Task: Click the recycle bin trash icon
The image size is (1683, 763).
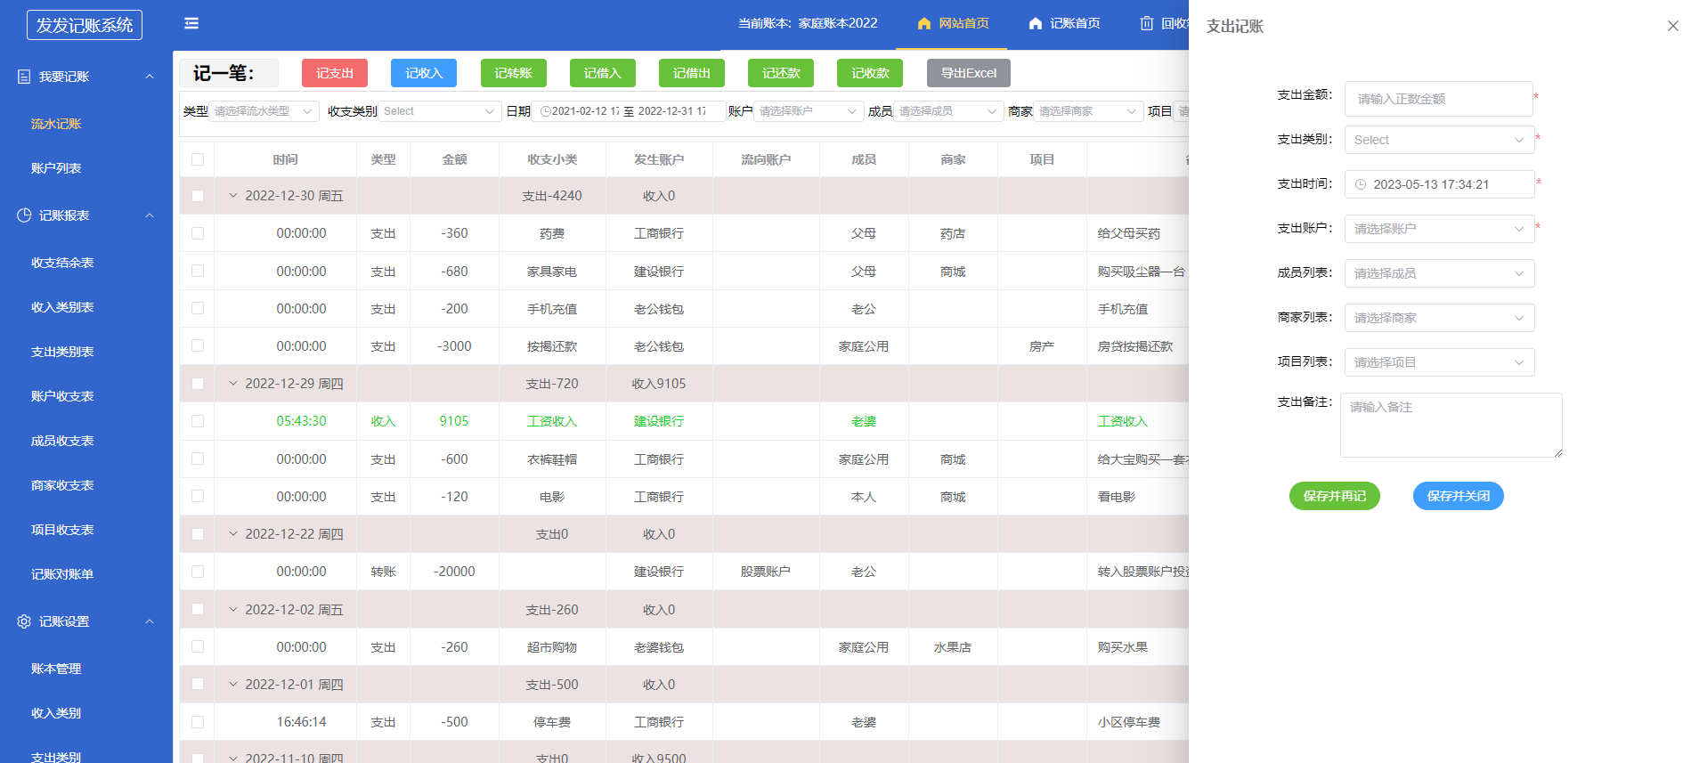Action: (x=1147, y=23)
